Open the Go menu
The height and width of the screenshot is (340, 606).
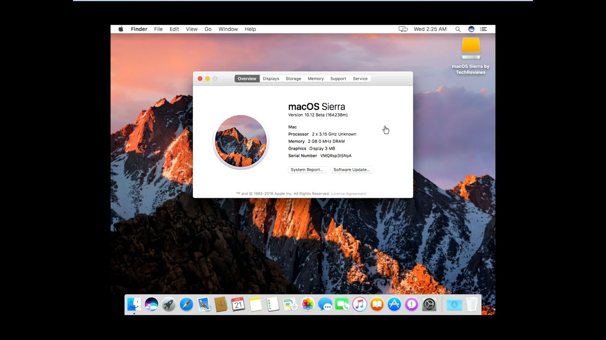(x=208, y=29)
